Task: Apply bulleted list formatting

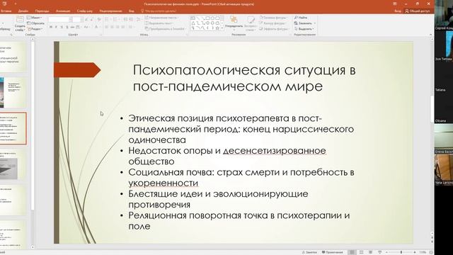Action: pos(107,19)
